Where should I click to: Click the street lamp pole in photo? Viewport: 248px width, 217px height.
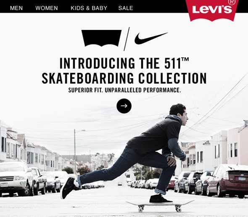(x=75, y=151)
